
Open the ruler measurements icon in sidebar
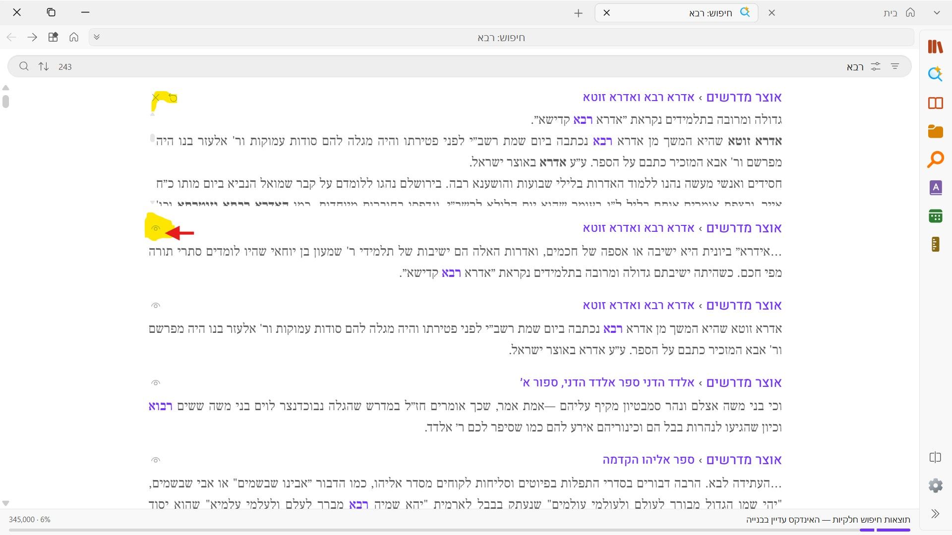[x=935, y=244]
